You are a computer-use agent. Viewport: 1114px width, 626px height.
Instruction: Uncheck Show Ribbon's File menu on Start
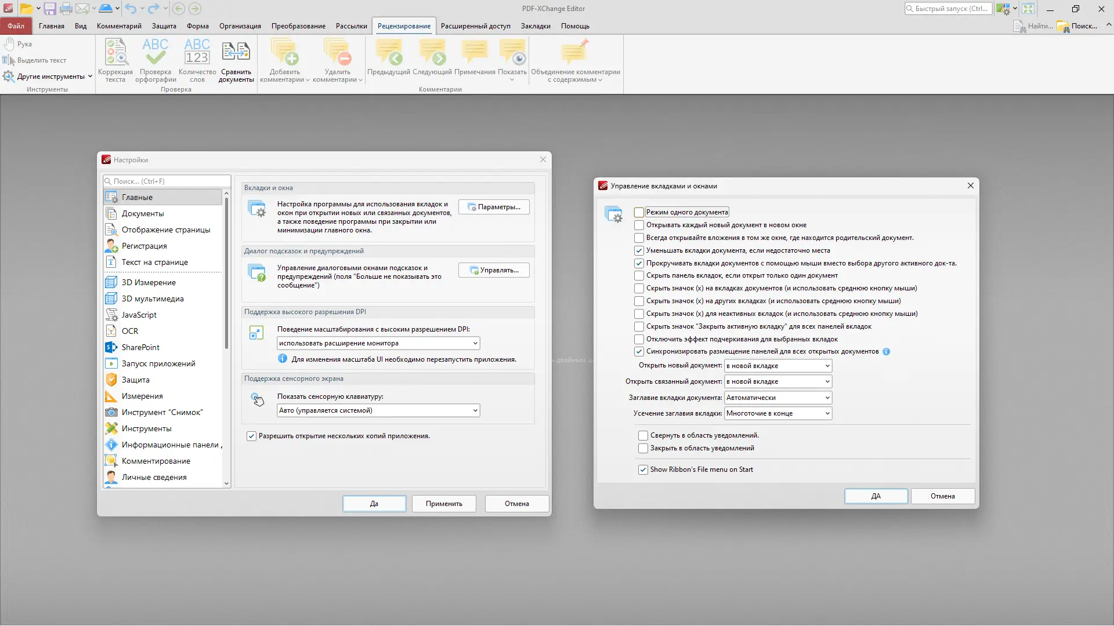coord(643,470)
